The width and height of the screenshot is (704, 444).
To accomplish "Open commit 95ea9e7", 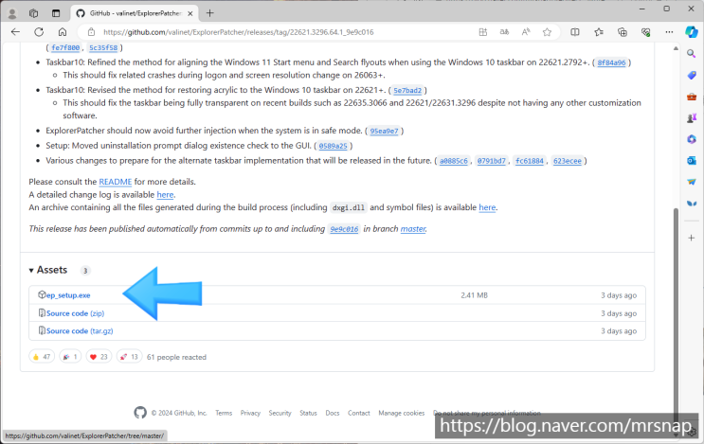I will coord(384,131).
